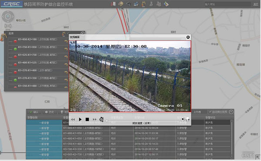Click orange arrow for K1+270-K1+400 row
Image resolution: width=261 pixels, height=161 pixels.
pos(66,72)
